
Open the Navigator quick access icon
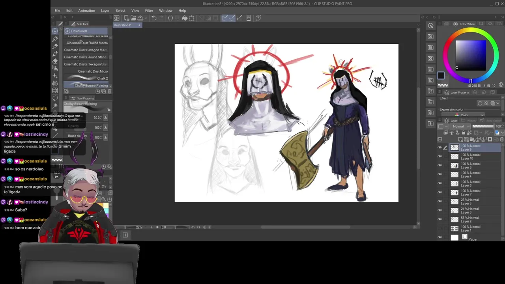[x=430, y=26]
